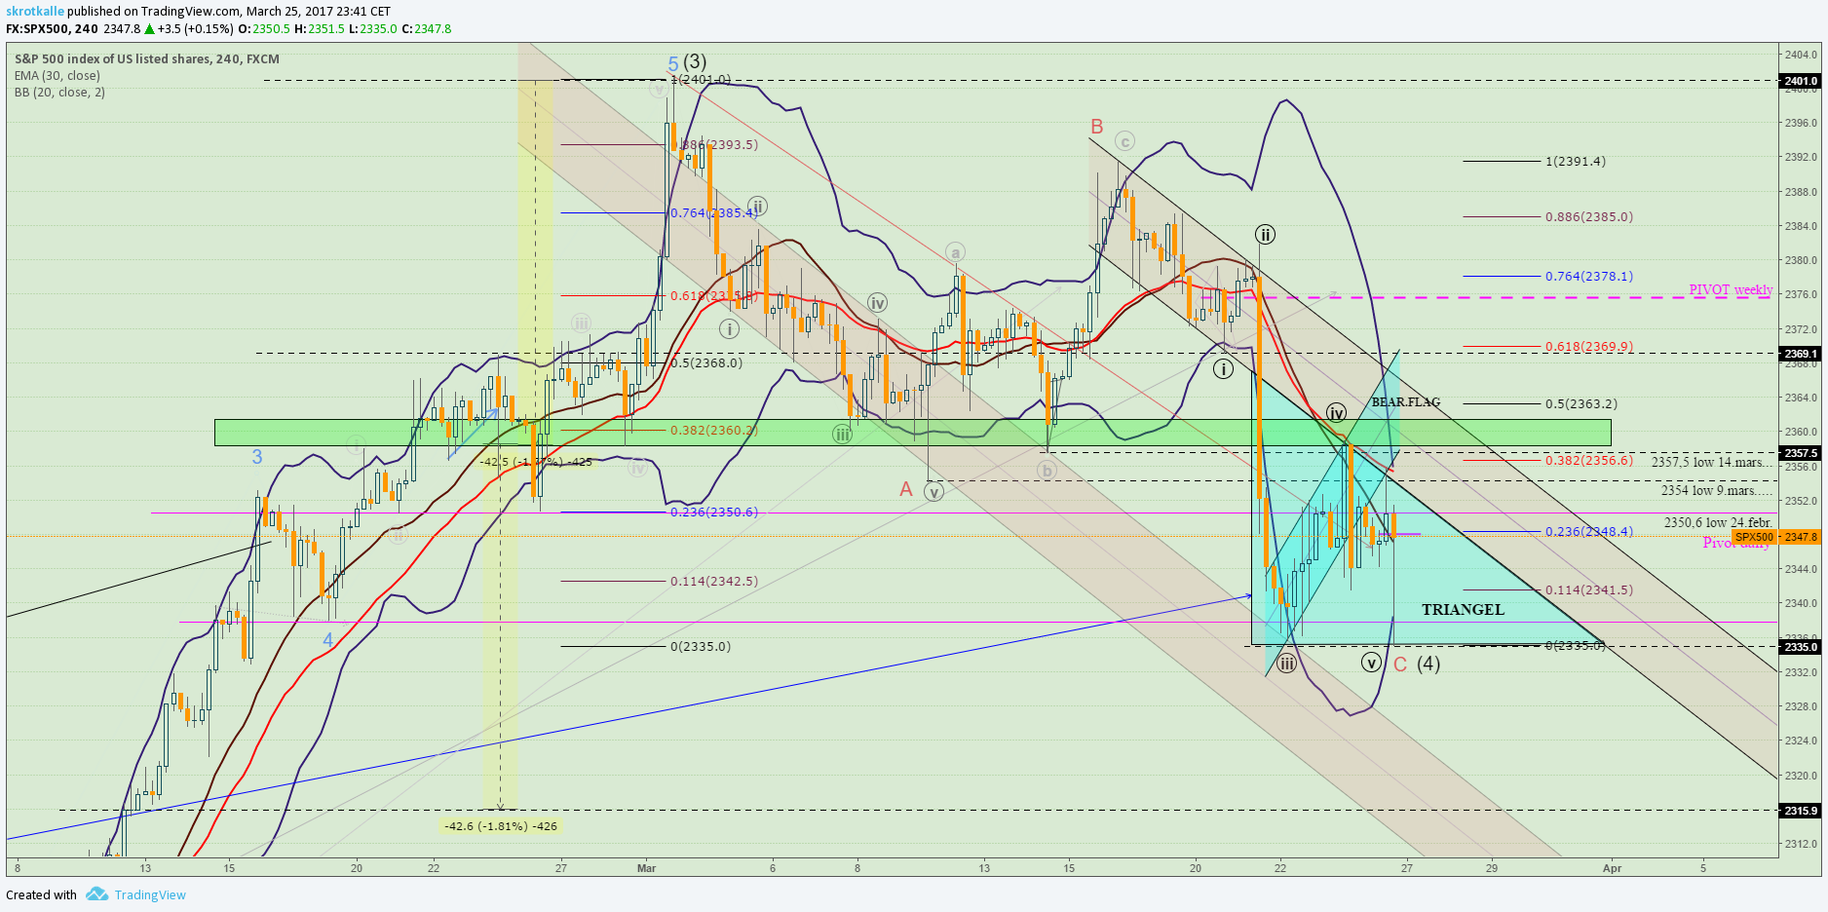Viewport: 1828px width, 912px height.
Task: Click the left 0(2335.0) Fibonacci label
Action: (x=701, y=647)
